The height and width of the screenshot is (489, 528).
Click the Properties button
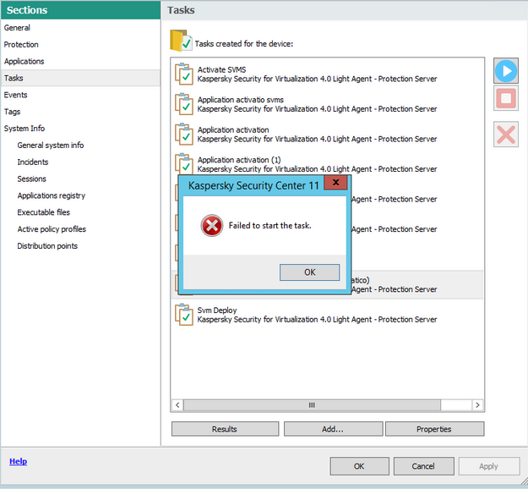[x=434, y=429]
